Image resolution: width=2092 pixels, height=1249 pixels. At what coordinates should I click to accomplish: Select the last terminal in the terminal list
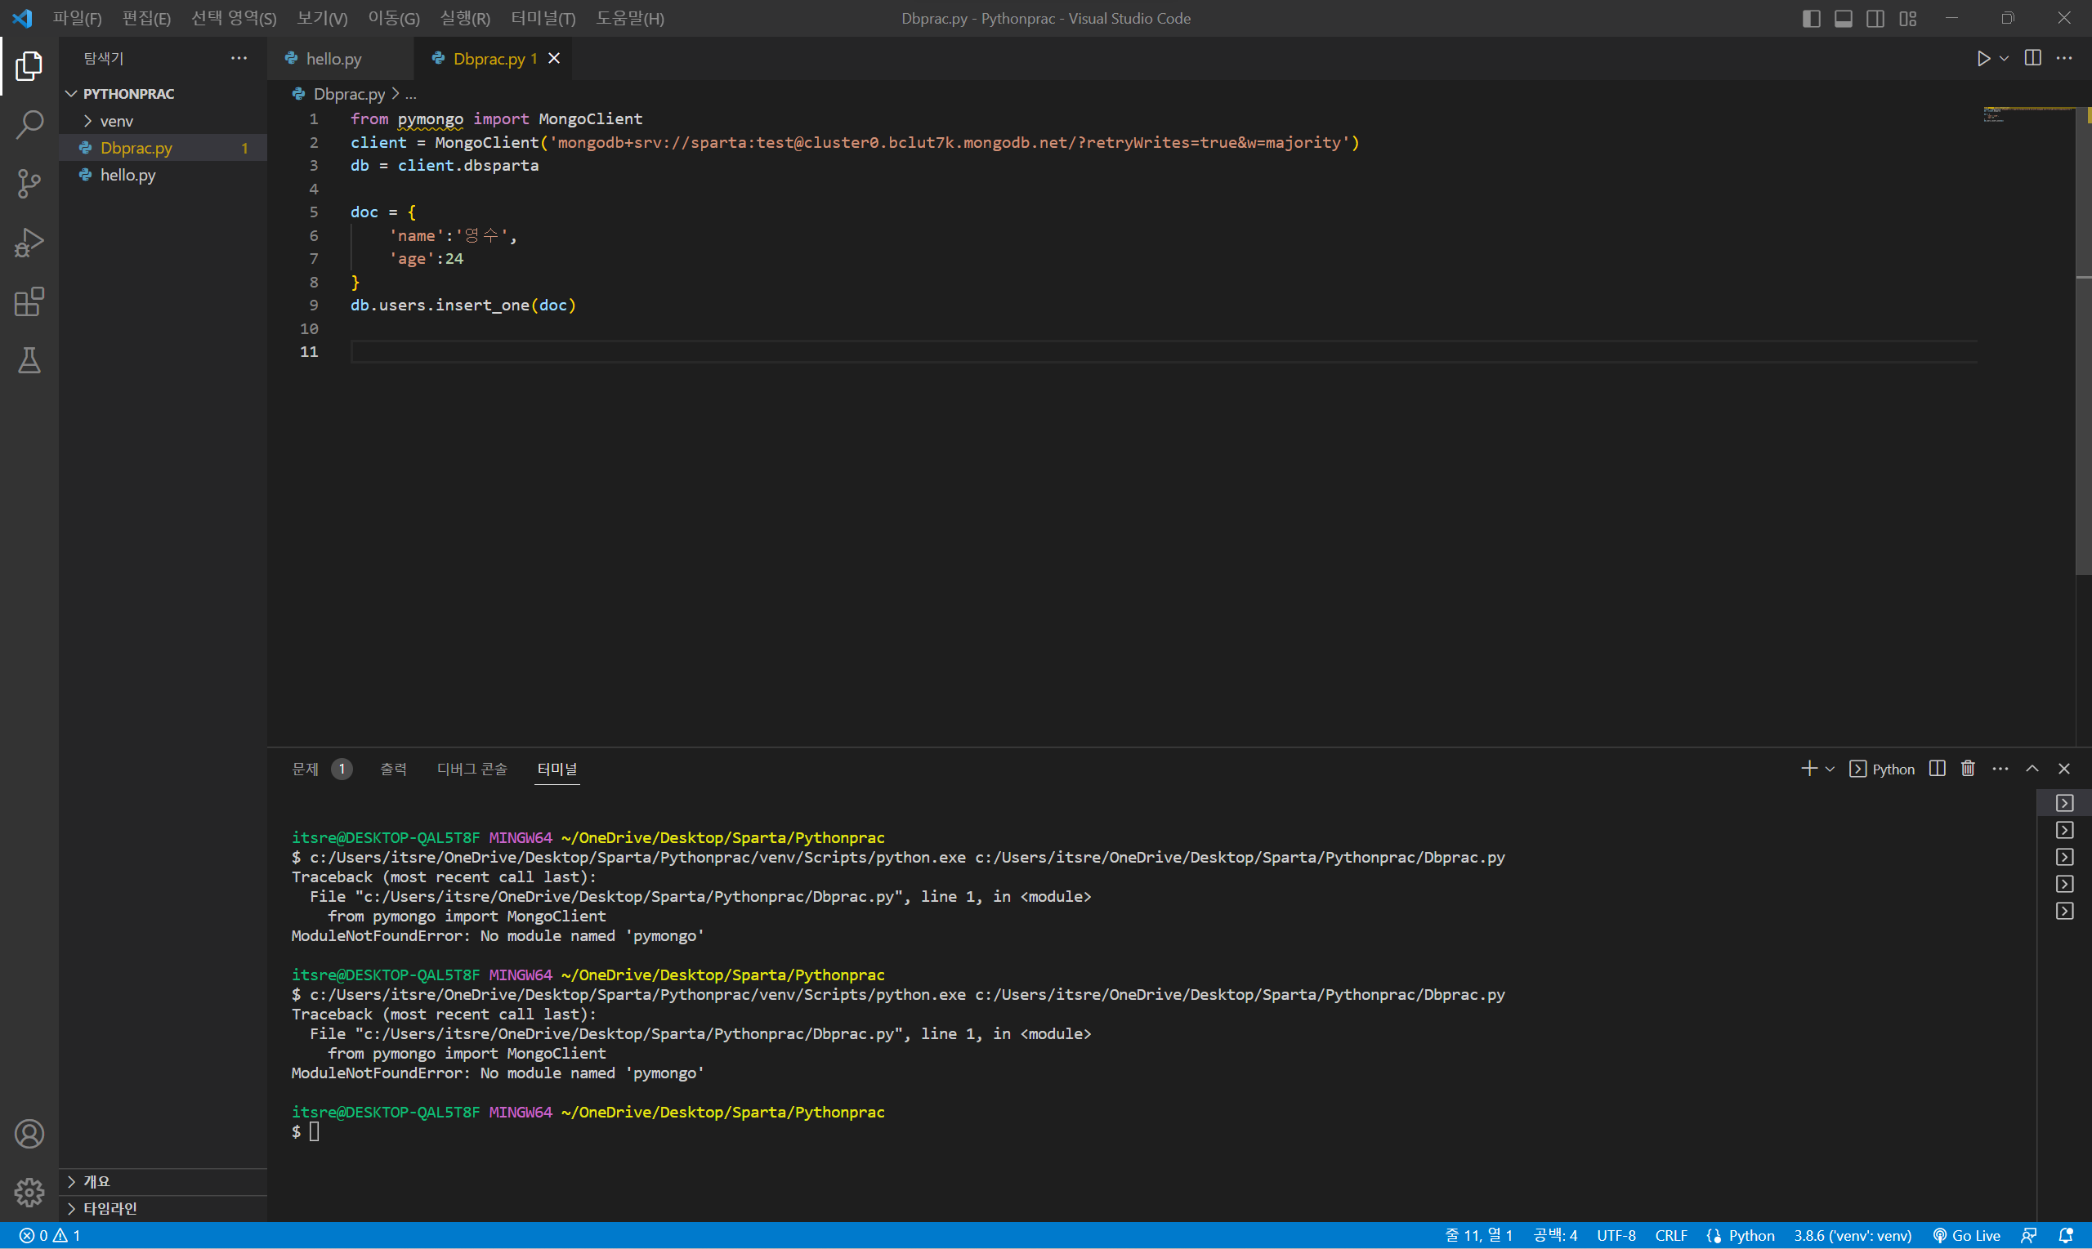click(x=2064, y=911)
